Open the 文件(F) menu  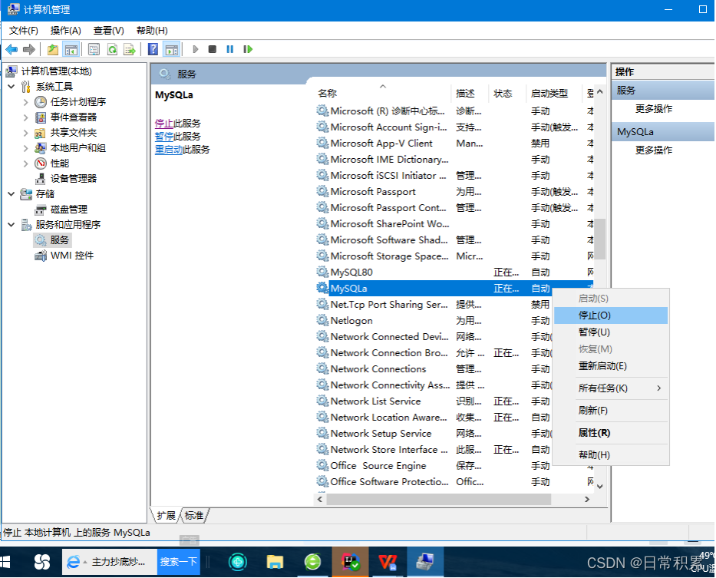point(24,31)
